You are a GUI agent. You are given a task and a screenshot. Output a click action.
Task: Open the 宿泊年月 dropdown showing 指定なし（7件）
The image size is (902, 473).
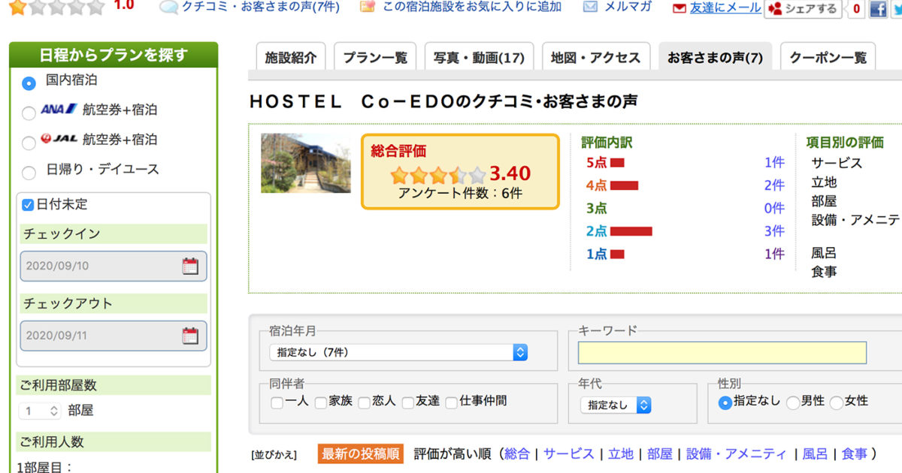coord(398,352)
